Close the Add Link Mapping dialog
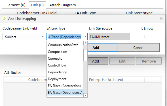The image size is (167, 106). coord(161,18)
